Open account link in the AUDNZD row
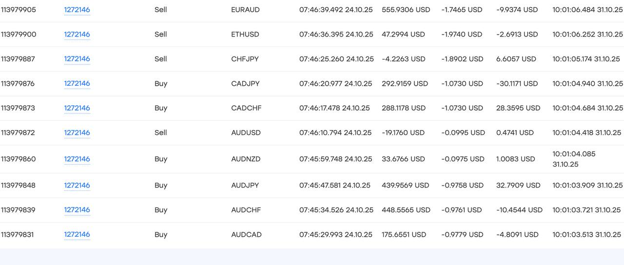This screenshot has width=624, height=265. pos(77,159)
